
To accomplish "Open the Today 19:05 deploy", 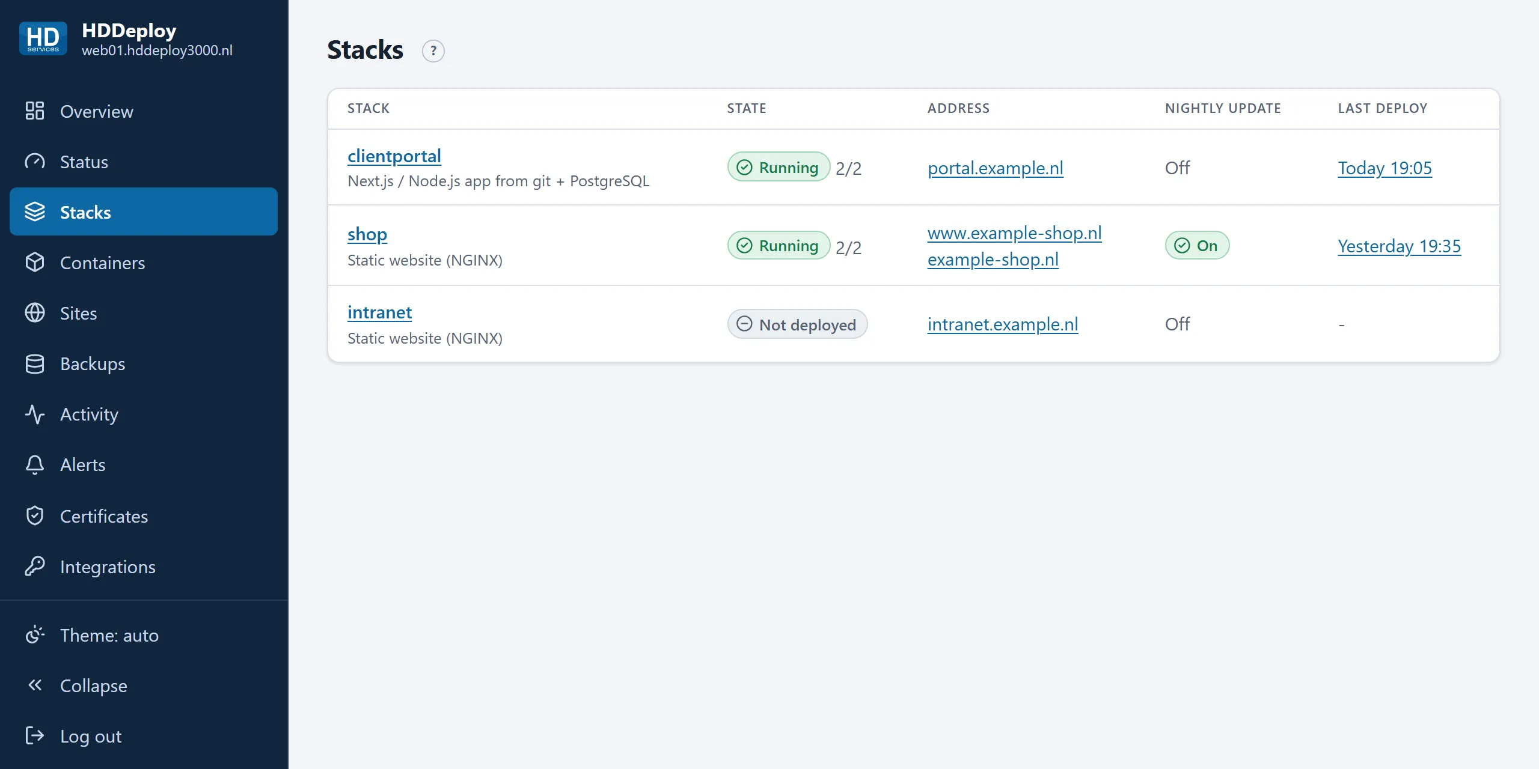I will pos(1384,168).
